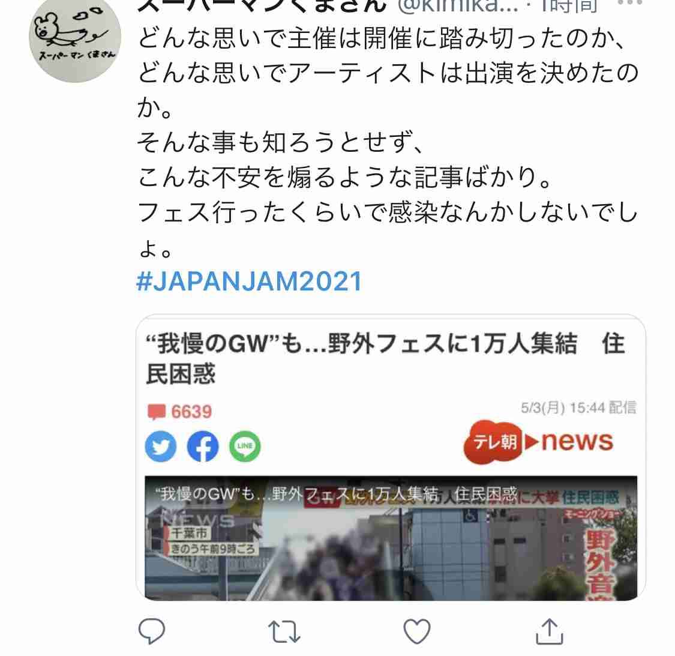Click the Facebook share icon in the article card
Image resolution: width=675 pixels, height=656 pixels.
click(x=203, y=446)
